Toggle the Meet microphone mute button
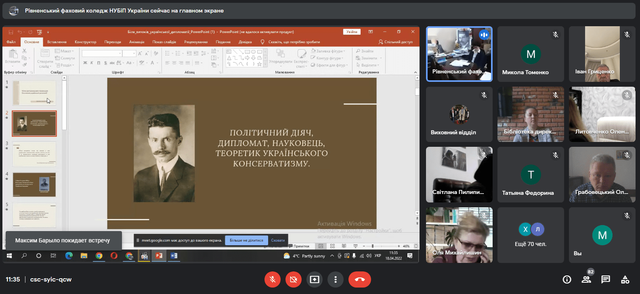640x294 pixels. click(x=273, y=279)
